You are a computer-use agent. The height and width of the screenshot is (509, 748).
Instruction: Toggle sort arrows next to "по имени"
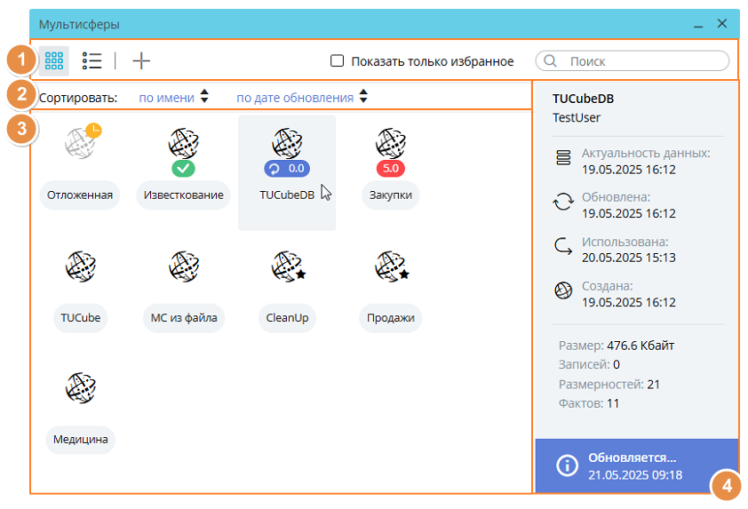point(205,97)
